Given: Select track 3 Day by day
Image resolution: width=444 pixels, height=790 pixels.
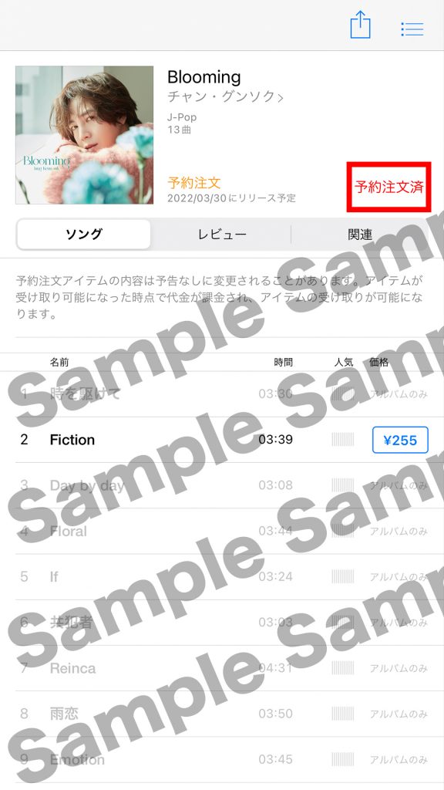Looking at the screenshot, I should pyautogui.click(x=222, y=486).
